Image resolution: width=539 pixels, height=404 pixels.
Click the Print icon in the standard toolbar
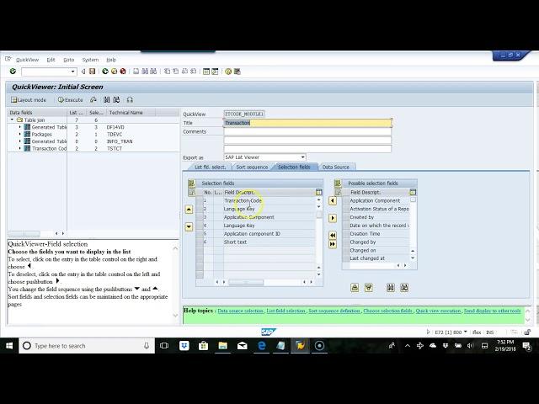tap(136, 72)
